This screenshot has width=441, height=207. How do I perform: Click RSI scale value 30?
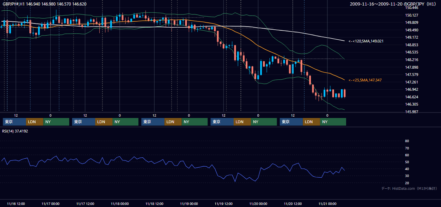point(407,176)
